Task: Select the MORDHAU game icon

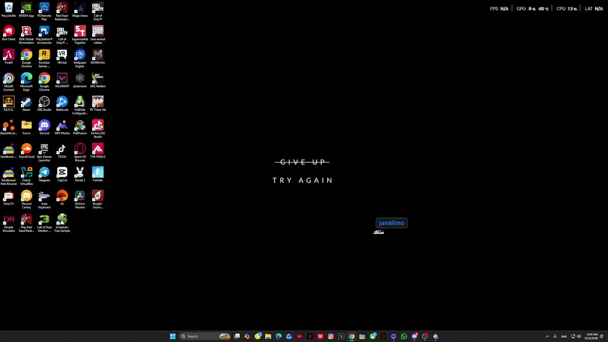Action: coord(98,57)
